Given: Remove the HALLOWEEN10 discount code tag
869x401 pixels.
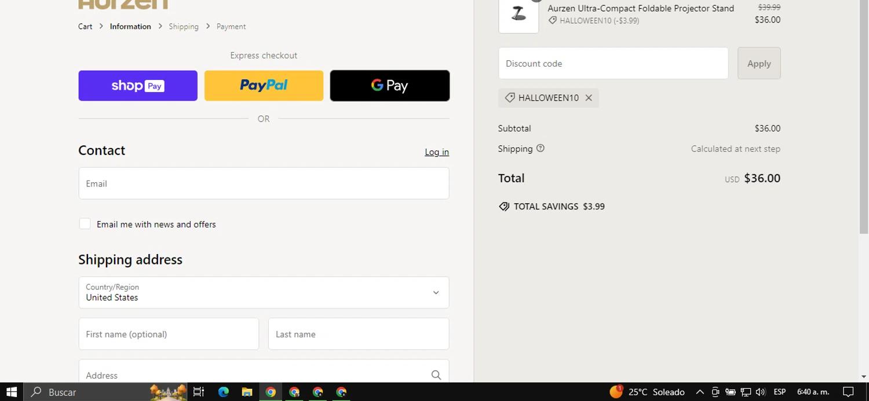Looking at the screenshot, I should [x=589, y=98].
